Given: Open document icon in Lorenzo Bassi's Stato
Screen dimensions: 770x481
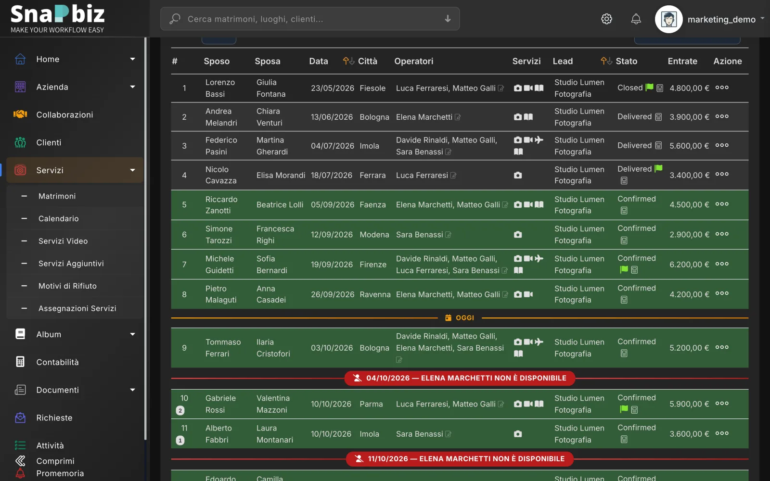Looking at the screenshot, I should [660, 88].
